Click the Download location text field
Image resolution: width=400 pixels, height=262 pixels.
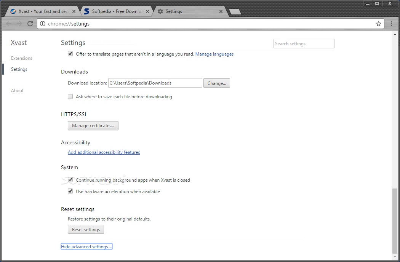point(155,83)
